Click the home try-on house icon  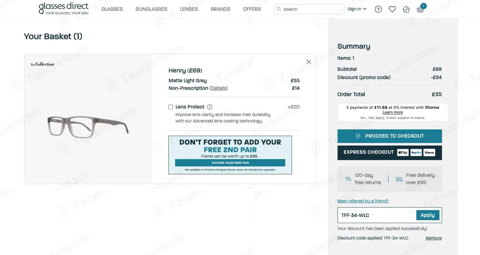[406, 9]
